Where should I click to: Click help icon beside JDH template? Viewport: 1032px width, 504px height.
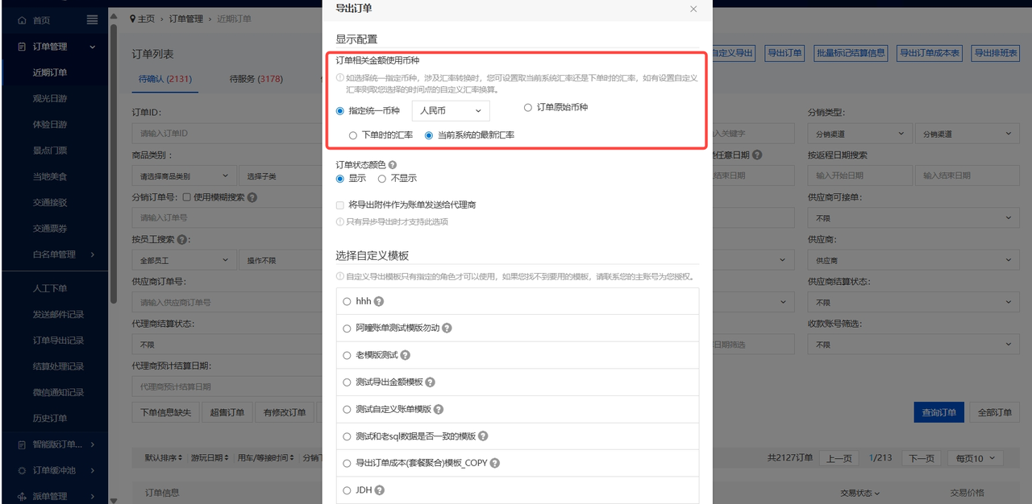coord(379,490)
